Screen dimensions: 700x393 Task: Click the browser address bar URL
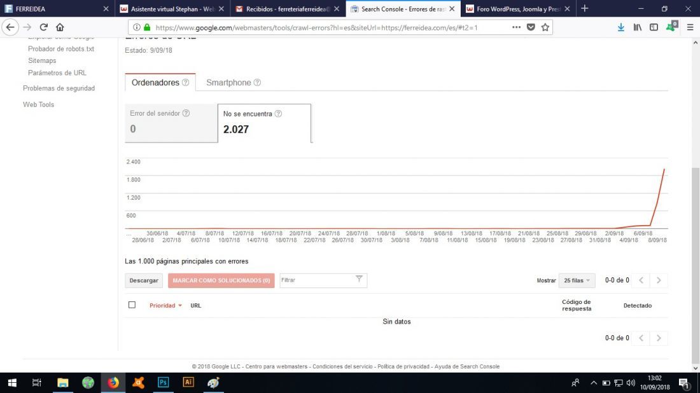[x=316, y=27]
